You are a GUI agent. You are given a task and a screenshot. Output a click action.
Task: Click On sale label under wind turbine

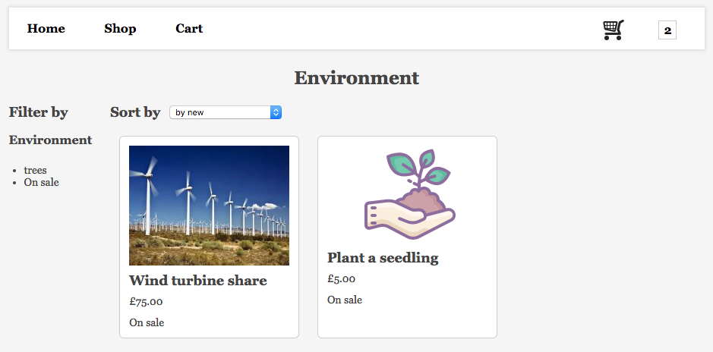coord(147,322)
